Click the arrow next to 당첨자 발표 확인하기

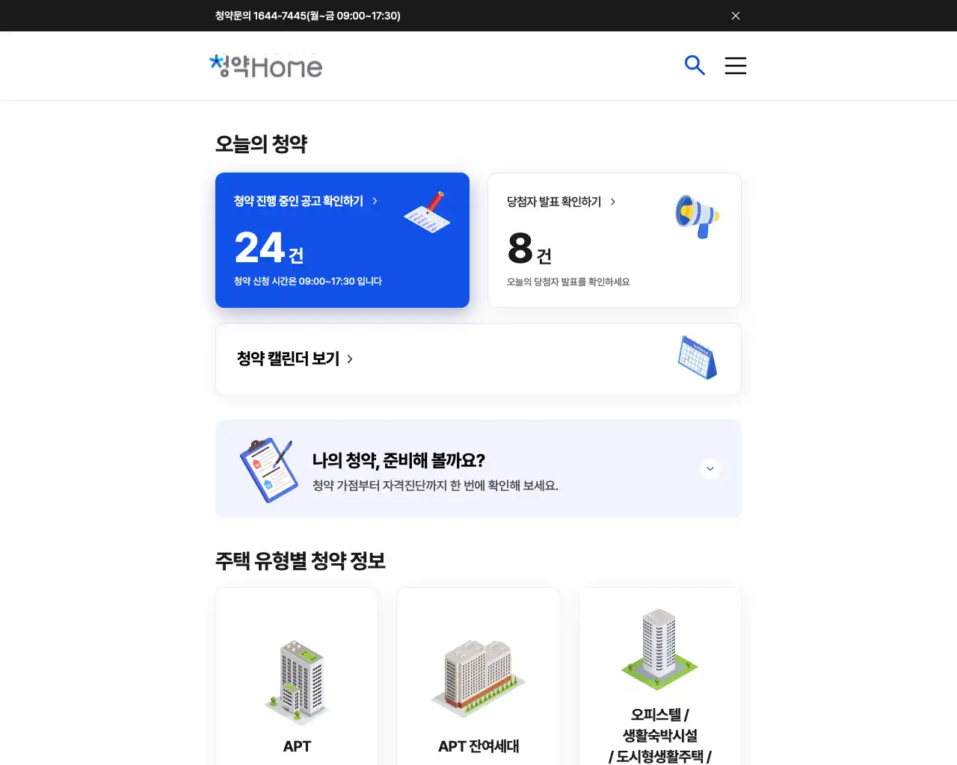(x=612, y=201)
